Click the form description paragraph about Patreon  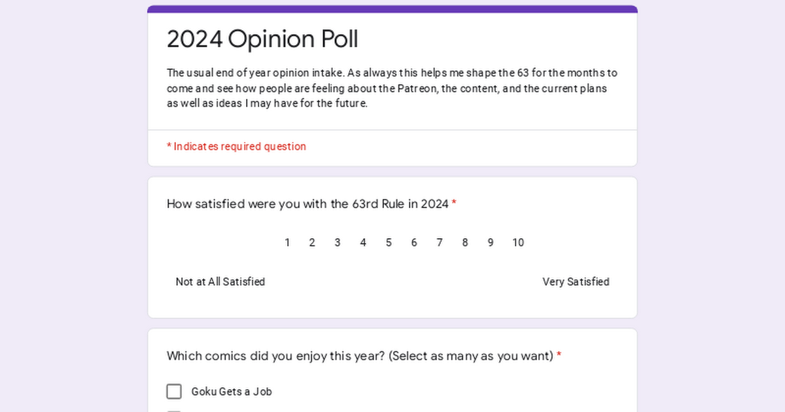(x=392, y=88)
